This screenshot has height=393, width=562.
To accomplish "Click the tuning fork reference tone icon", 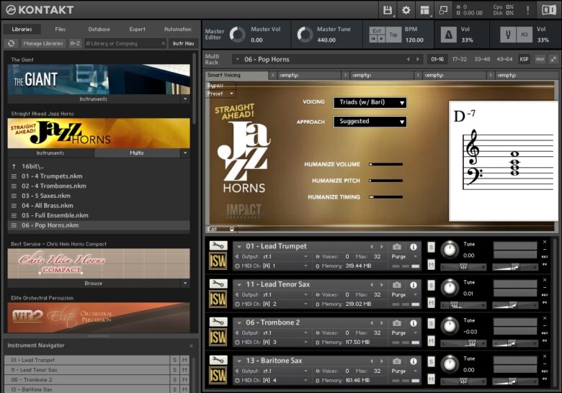I will coord(508,35).
